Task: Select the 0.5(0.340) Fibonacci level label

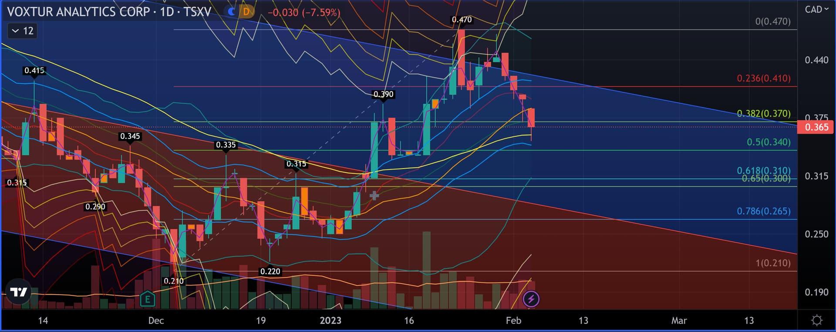Action: 769,142
